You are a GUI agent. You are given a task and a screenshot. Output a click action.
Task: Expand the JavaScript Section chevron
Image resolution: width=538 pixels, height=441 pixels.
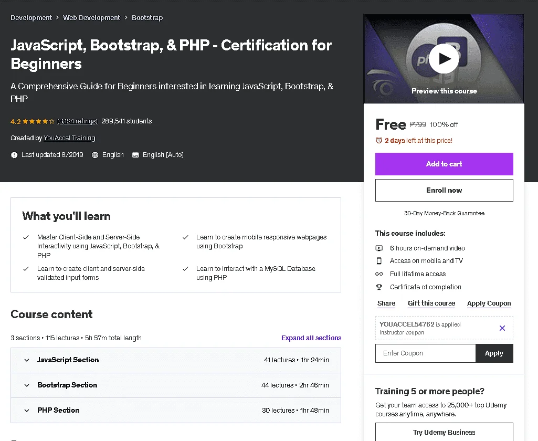27,360
